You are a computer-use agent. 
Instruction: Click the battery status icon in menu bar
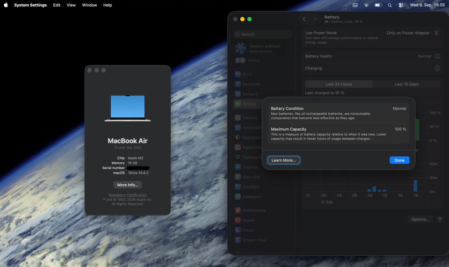(x=378, y=5)
